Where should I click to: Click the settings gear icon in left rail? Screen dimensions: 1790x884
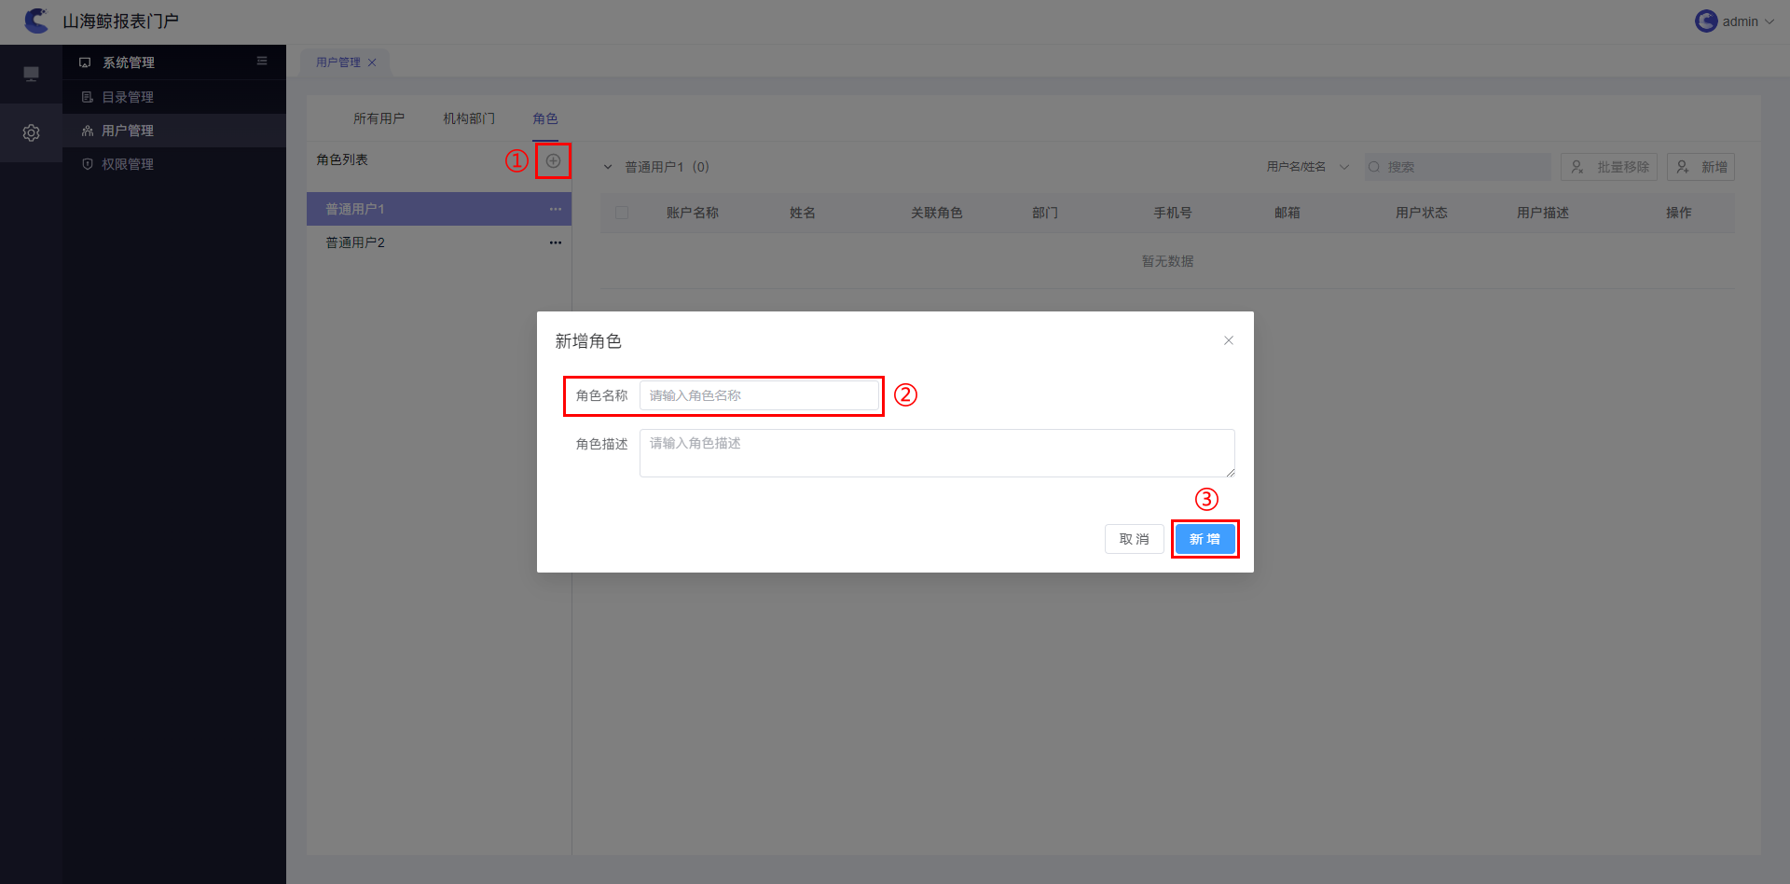pyautogui.click(x=31, y=133)
